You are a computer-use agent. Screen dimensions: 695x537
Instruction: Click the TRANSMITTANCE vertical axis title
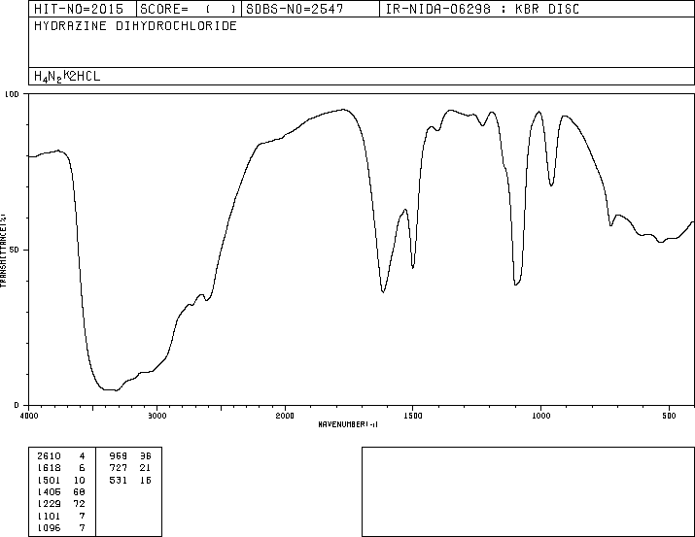click(x=3, y=251)
